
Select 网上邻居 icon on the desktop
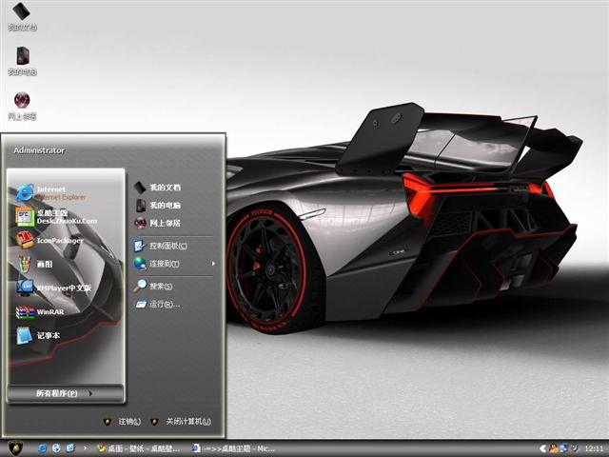(22, 105)
